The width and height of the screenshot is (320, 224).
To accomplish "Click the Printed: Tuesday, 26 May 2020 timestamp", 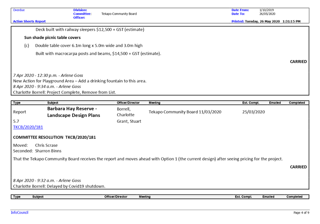I will click(266, 21).
